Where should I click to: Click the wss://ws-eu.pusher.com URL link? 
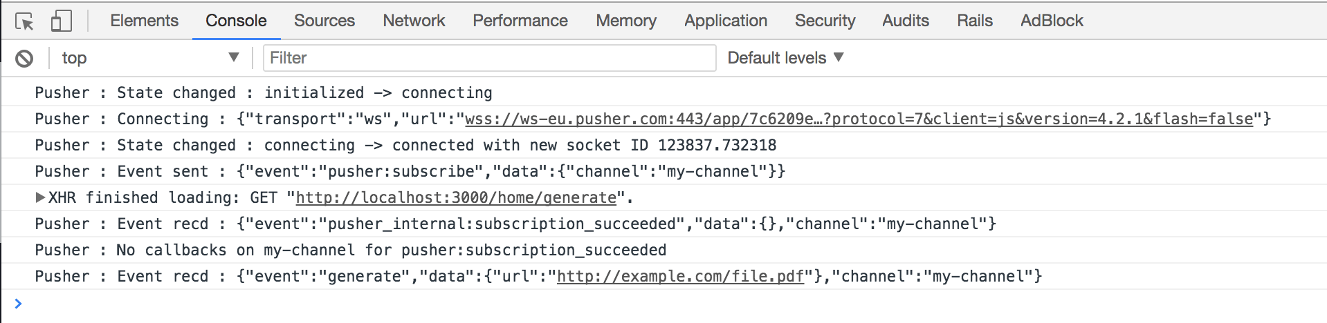click(x=859, y=119)
